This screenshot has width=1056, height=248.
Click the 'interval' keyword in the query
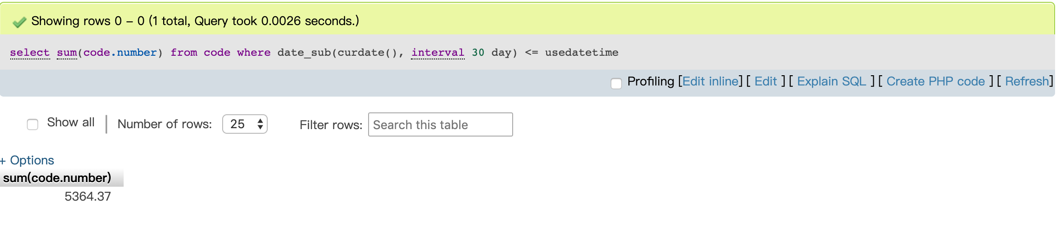coord(437,52)
